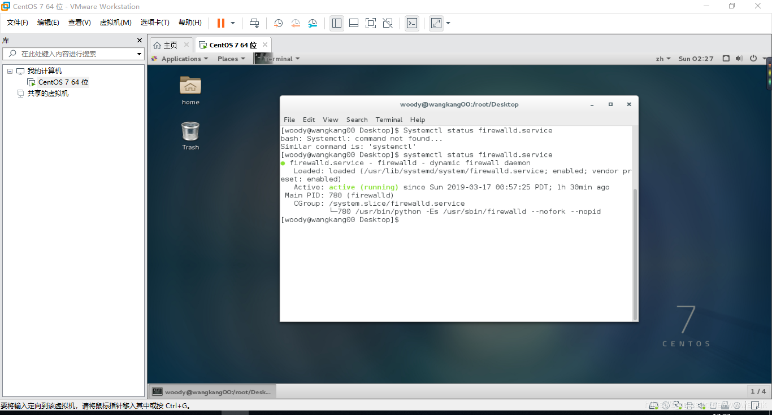Open the terminal's Terminal menu

[x=389, y=120]
